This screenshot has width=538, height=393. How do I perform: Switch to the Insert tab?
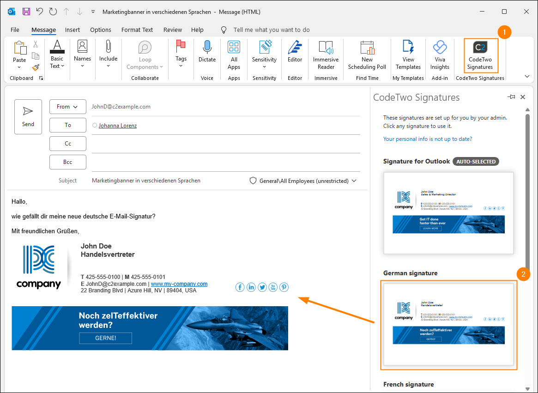point(73,30)
